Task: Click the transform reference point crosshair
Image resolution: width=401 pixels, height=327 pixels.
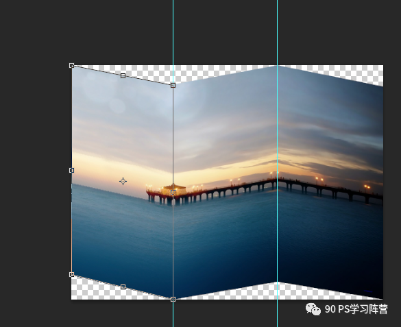Action: pyautogui.click(x=123, y=181)
